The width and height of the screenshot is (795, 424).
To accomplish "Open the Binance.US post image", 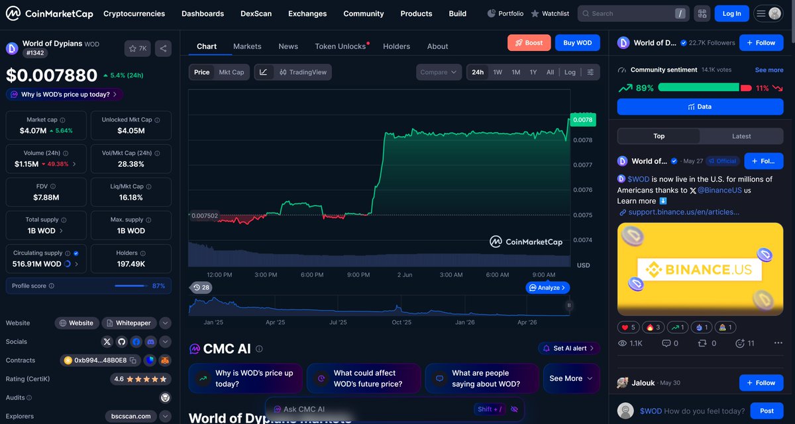I will point(700,269).
